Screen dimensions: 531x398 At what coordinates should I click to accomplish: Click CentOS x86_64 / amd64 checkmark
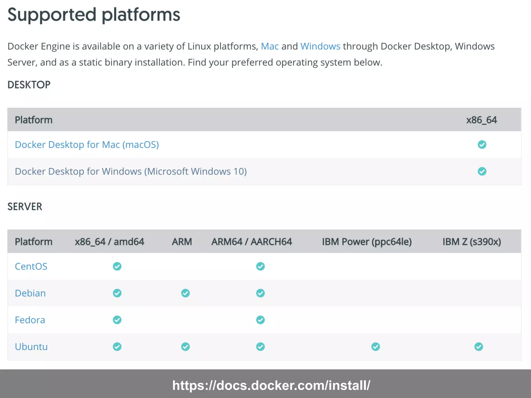pos(117,266)
